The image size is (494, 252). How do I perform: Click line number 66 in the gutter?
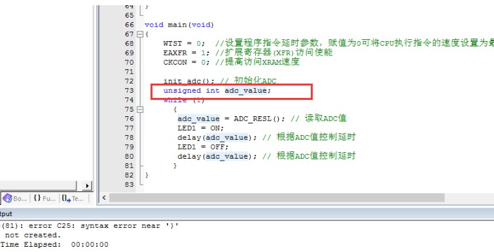[130, 25]
